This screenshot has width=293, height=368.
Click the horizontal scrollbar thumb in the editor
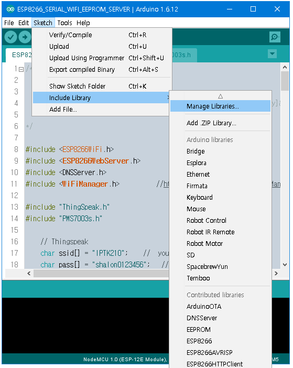tap(101, 273)
